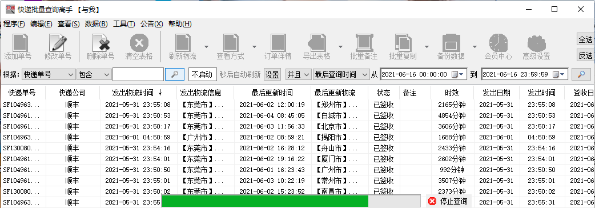Open the 公告(X) menu
Viewport: 595px width, 208px height.
pyautogui.click(x=151, y=24)
